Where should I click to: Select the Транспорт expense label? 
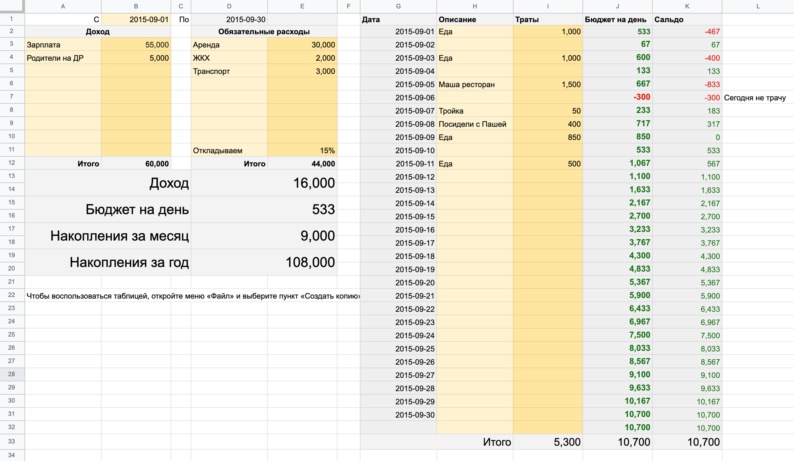[229, 71]
